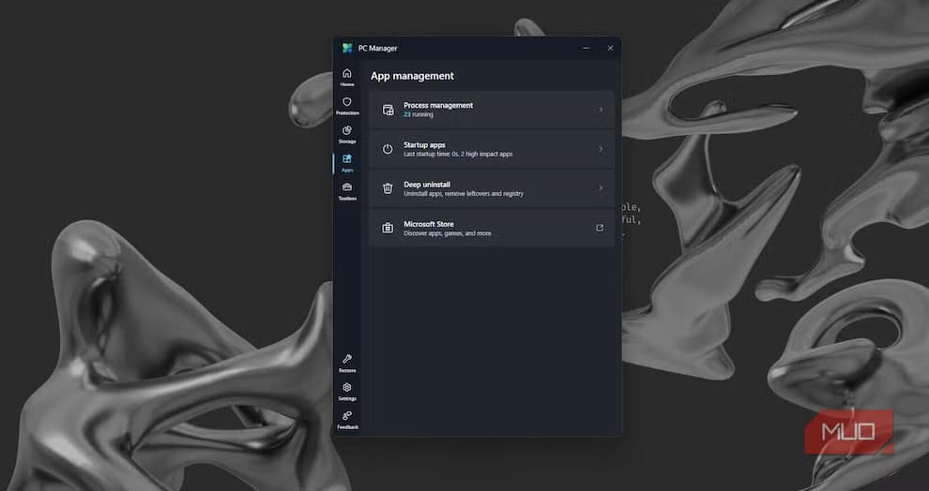Click the Deep uninstall trash icon

[388, 188]
